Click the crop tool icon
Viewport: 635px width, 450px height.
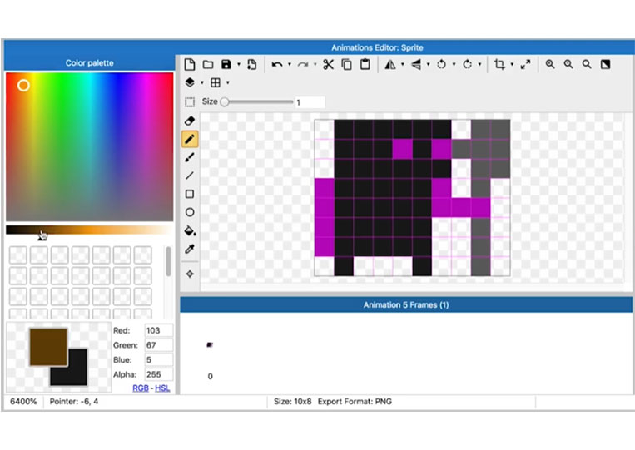[499, 64]
